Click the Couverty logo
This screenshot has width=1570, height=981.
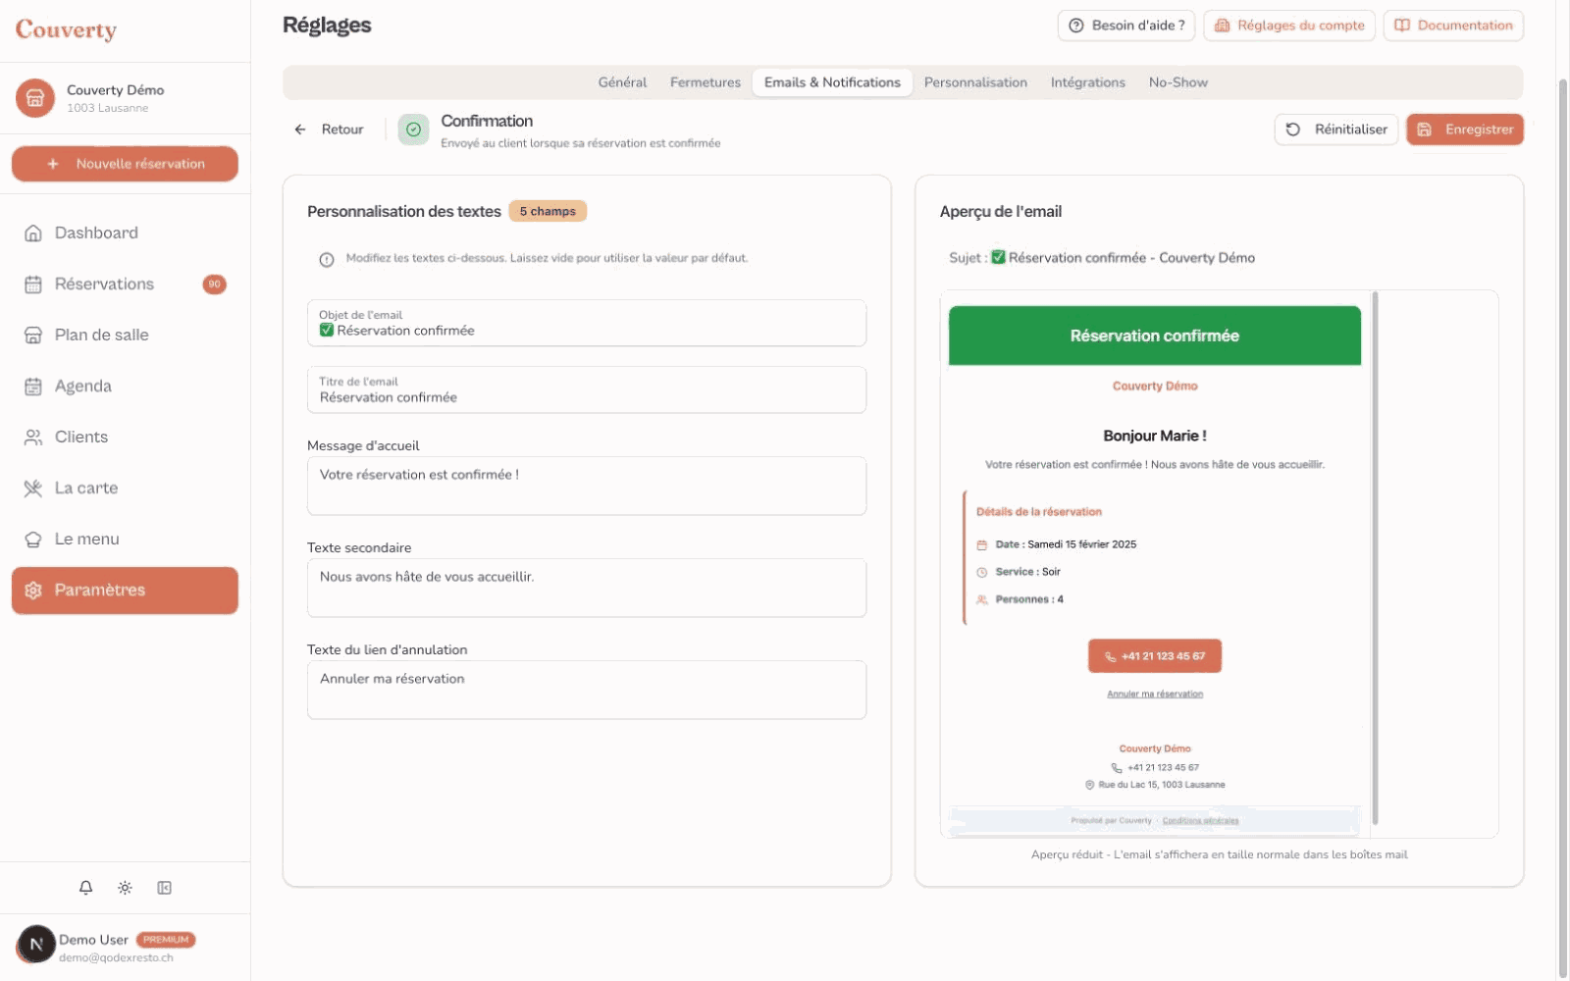click(66, 30)
